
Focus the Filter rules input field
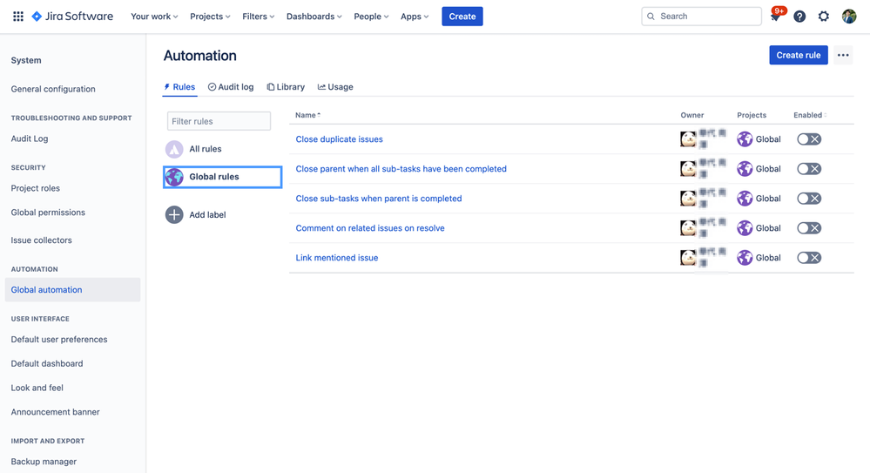click(219, 121)
